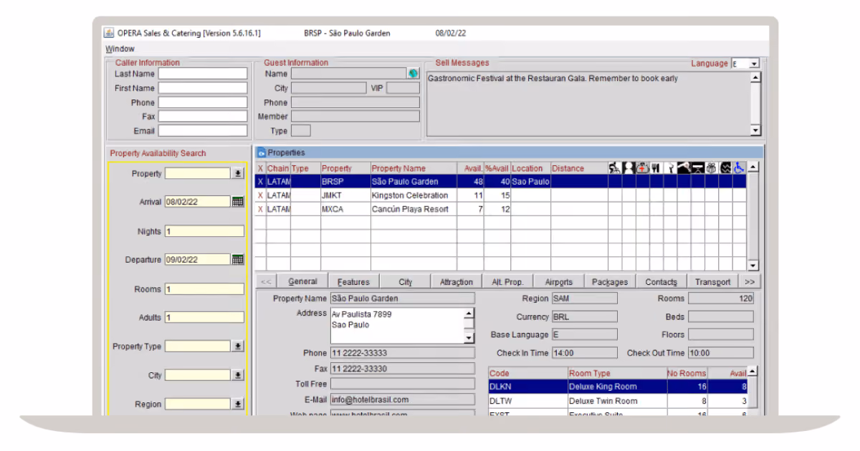Click the person silhouette amenity column icon
The image size is (860, 451).
[629, 168]
